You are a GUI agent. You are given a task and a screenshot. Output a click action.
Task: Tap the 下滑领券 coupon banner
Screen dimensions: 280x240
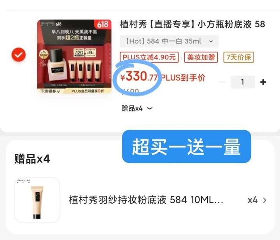click(x=50, y=91)
